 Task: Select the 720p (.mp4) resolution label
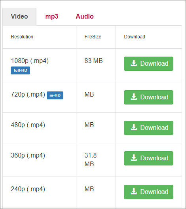28,95
